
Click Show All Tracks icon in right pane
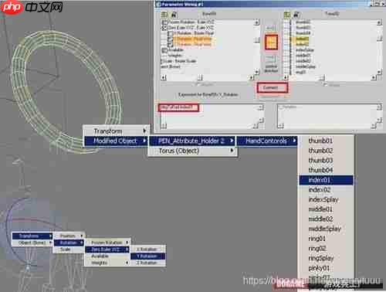coord(287,15)
